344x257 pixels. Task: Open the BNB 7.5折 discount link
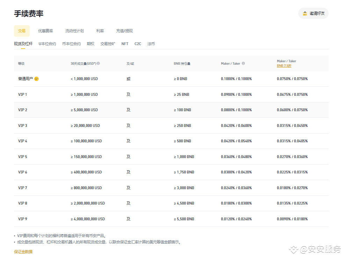pos(284,65)
